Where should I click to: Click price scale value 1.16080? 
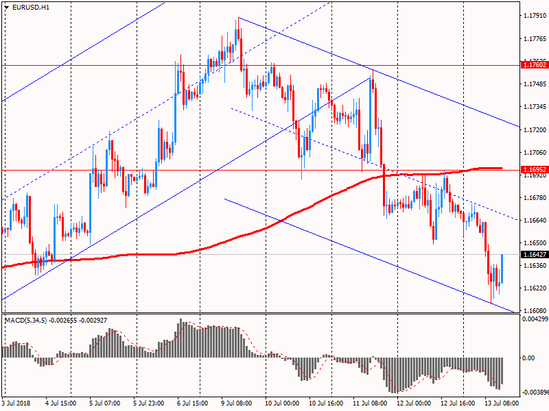click(x=535, y=310)
